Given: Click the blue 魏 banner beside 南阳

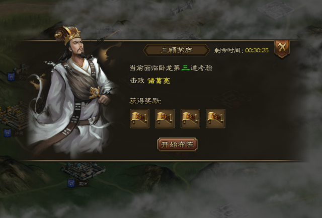Looking at the screenshot, I should pos(71,183).
